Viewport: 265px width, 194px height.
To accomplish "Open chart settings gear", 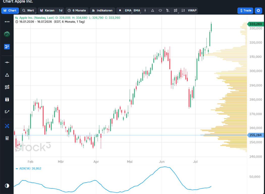I will (x=258, y=11).
